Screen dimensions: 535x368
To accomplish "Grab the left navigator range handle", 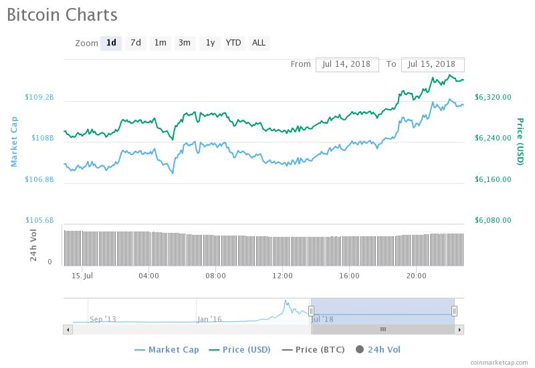I will pyautogui.click(x=311, y=311).
